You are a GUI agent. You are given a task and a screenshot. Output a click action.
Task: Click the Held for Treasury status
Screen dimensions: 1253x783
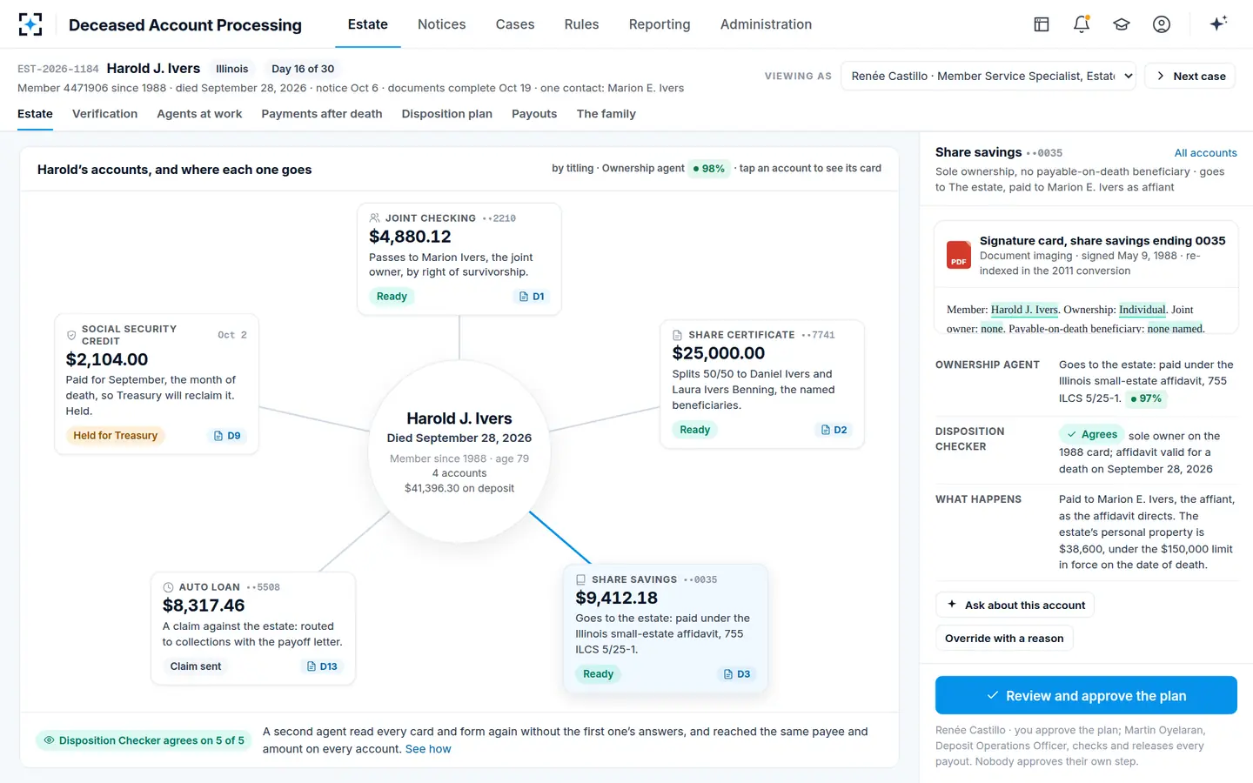pos(116,436)
